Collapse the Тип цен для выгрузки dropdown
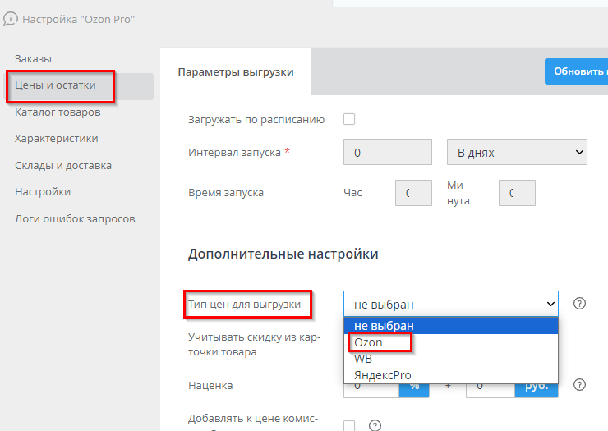The height and width of the screenshot is (431, 608). pyautogui.click(x=450, y=304)
